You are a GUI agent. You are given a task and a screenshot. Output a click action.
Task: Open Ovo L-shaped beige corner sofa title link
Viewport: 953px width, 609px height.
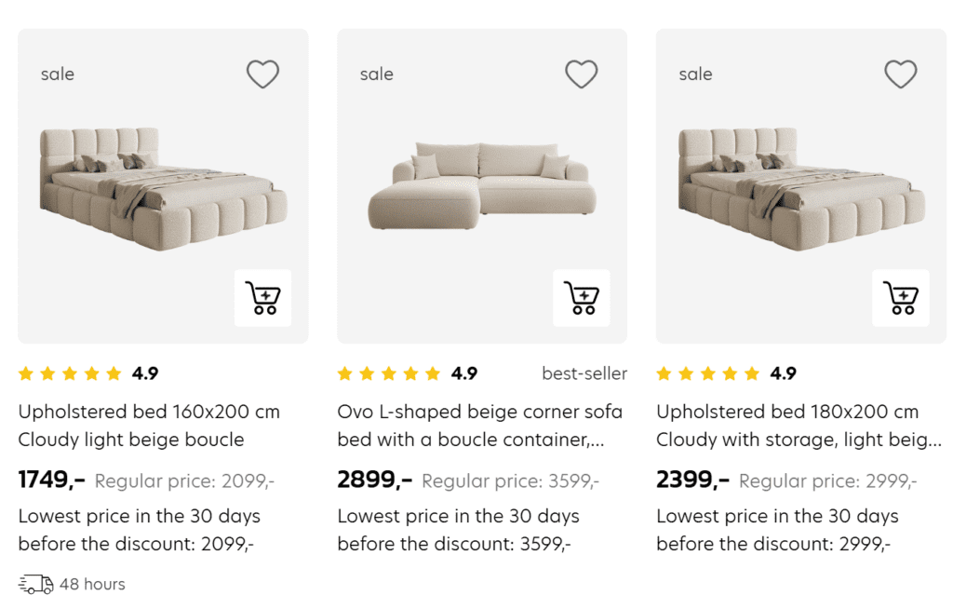[479, 426]
